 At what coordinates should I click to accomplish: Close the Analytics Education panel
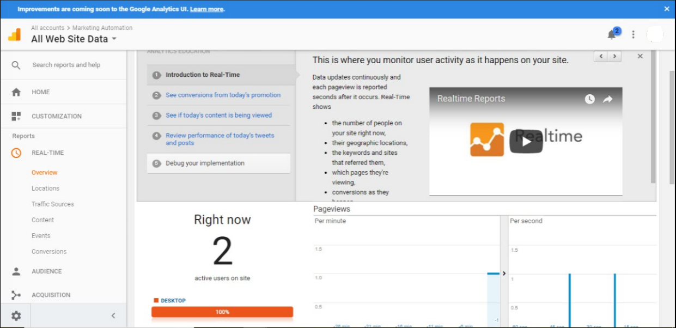[640, 56]
